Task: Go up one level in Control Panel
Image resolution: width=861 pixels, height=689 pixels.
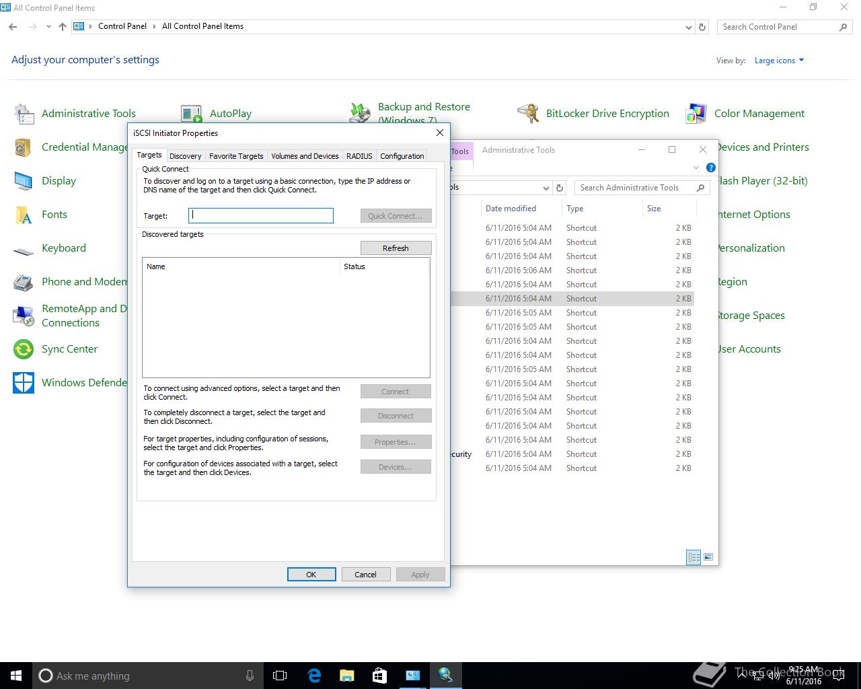Action: (x=63, y=27)
